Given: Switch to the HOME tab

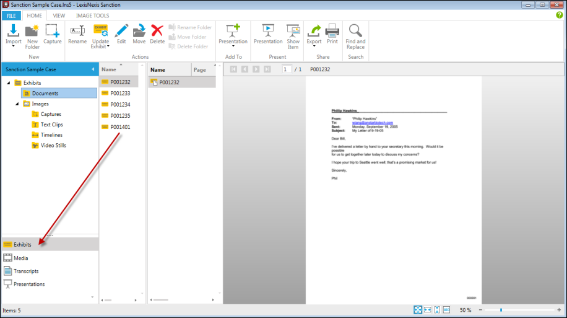Looking at the screenshot, I should point(34,15).
